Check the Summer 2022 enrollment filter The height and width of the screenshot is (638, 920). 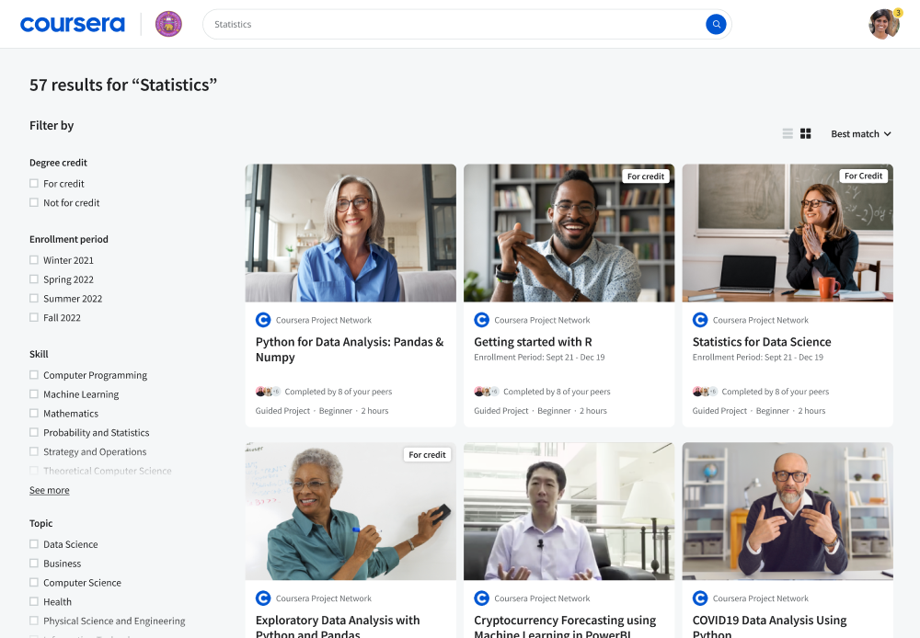click(x=34, y=299)
